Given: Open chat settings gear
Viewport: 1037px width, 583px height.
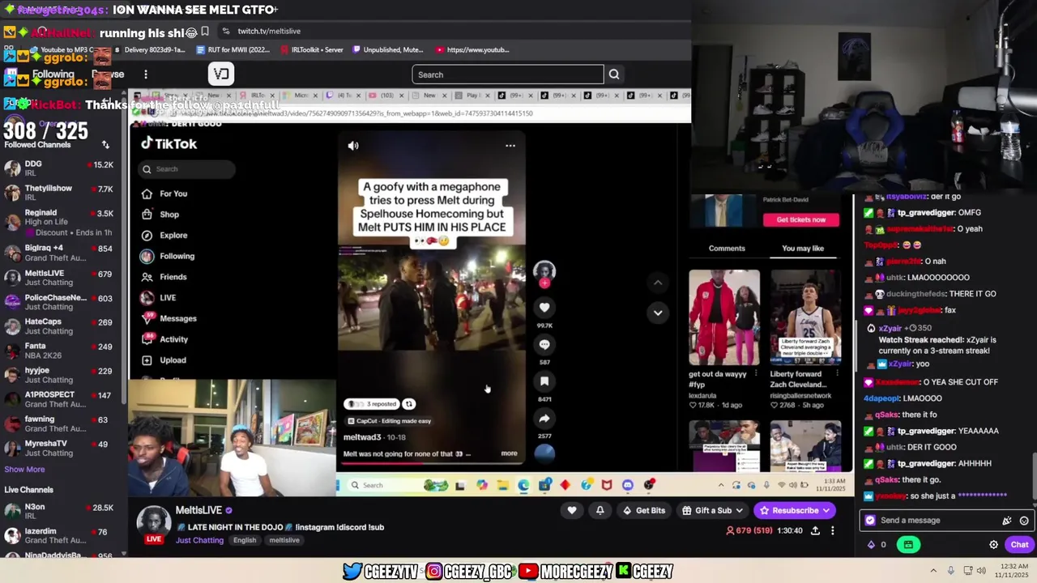Looking at the screenshot, I should pos(993,545).
